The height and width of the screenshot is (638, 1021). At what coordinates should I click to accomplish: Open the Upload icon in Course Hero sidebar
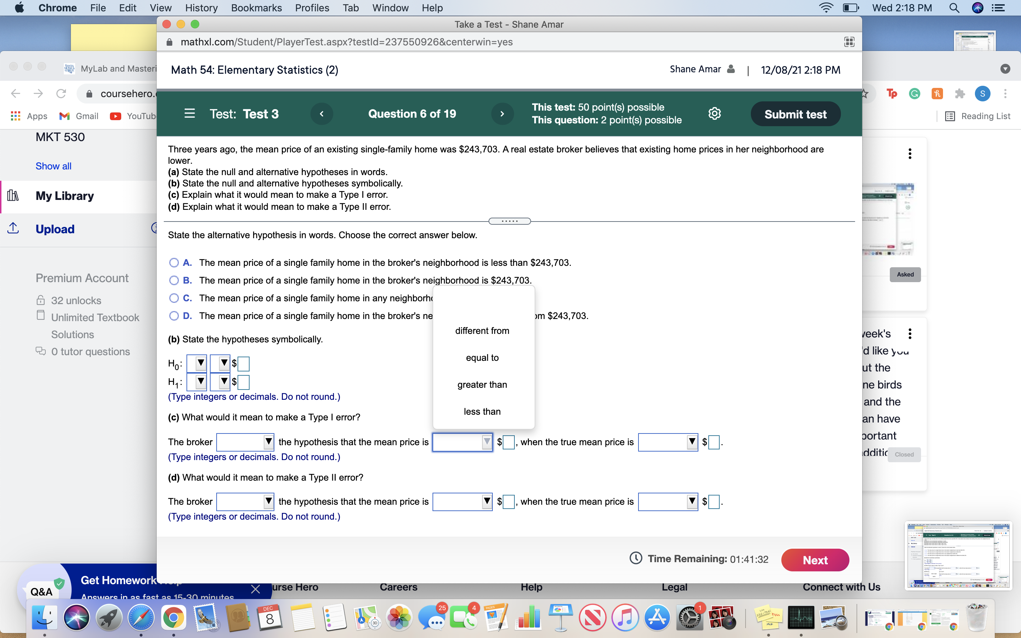click(x=13, y=228)
